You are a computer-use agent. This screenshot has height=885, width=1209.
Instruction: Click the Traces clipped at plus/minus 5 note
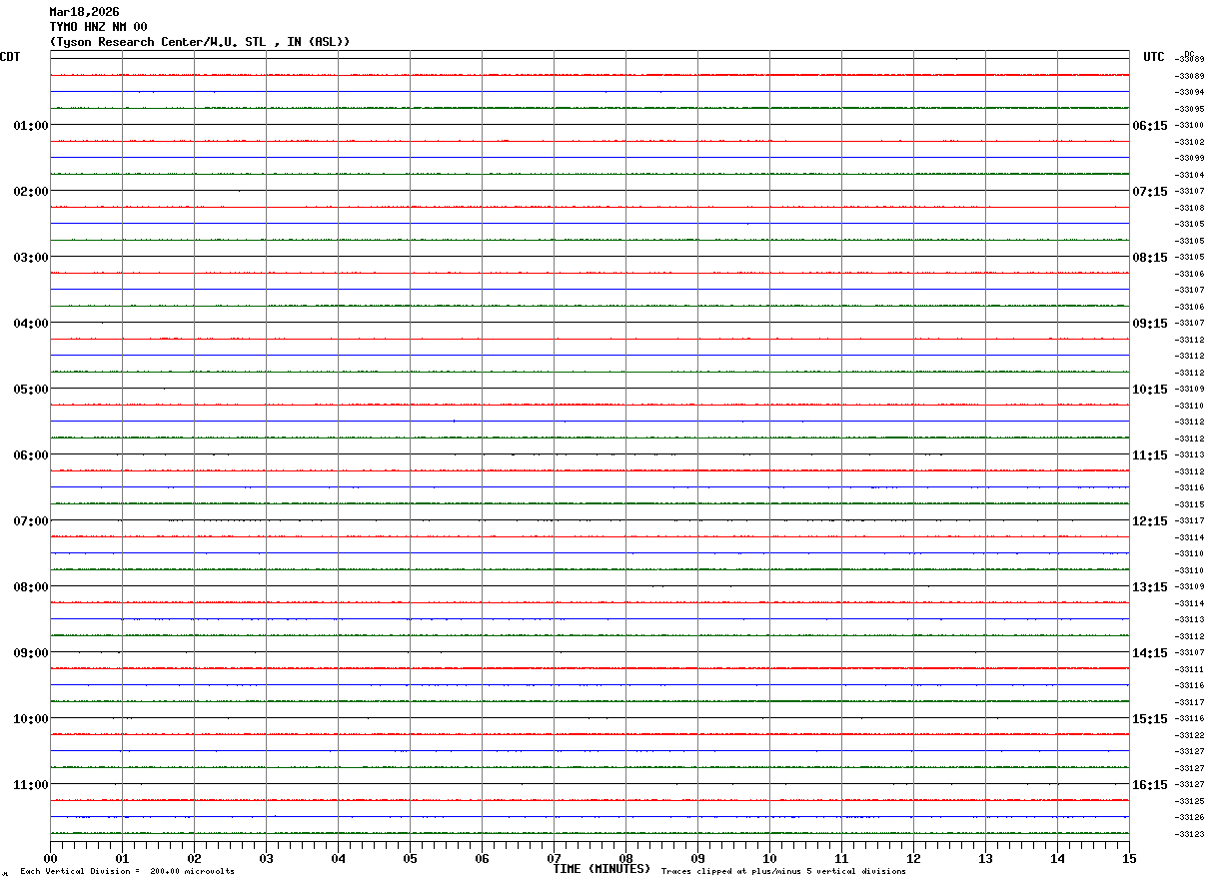point(783,872)
